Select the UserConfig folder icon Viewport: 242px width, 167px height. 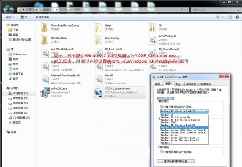98,40
